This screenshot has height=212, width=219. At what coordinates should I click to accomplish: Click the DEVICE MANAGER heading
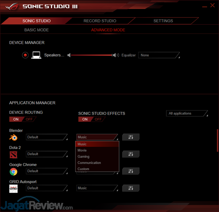coord(27,43)
